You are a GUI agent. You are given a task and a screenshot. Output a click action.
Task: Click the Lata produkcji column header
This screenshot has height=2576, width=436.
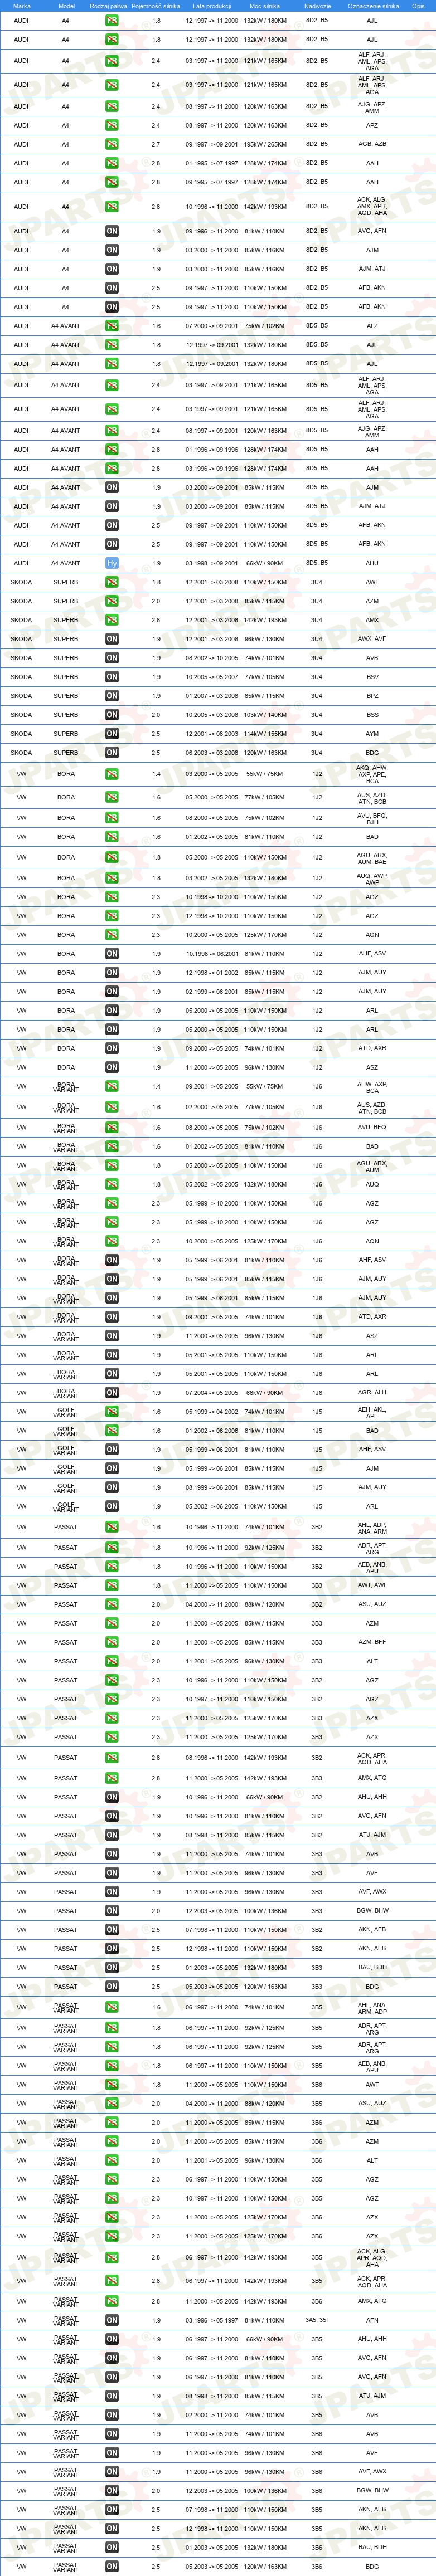[212, 6]
